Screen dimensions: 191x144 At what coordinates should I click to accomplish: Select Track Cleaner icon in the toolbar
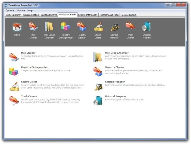pos(130,25)
